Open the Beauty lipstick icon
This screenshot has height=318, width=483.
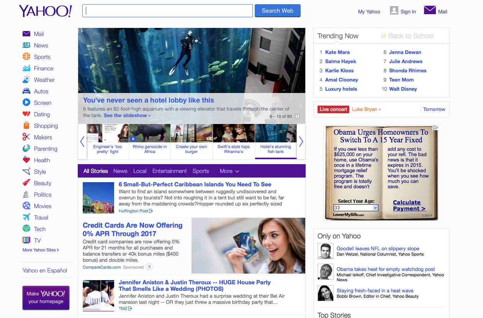pos(26,183)
